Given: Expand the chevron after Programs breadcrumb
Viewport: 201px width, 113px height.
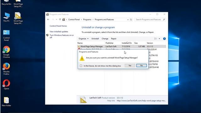Looking at the screenshot, I should pos(93,19).
